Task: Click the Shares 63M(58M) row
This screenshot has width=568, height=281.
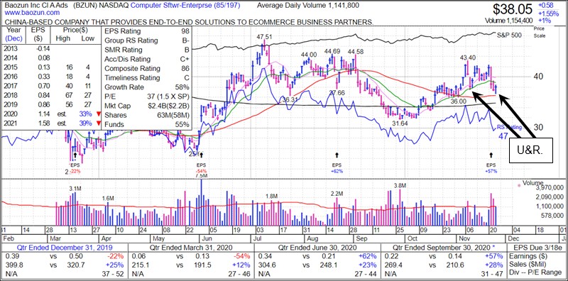Action: [x=147, y=115]
